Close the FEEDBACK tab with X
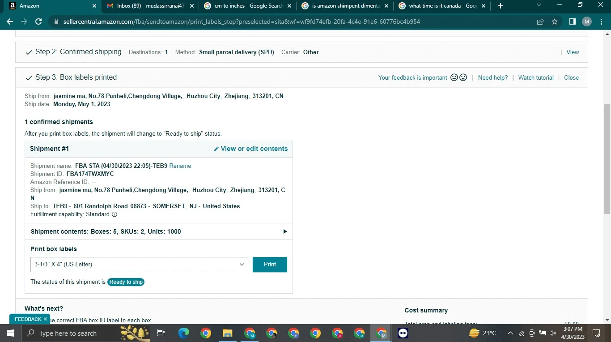The image size is (611, 342). click(45, 319)
